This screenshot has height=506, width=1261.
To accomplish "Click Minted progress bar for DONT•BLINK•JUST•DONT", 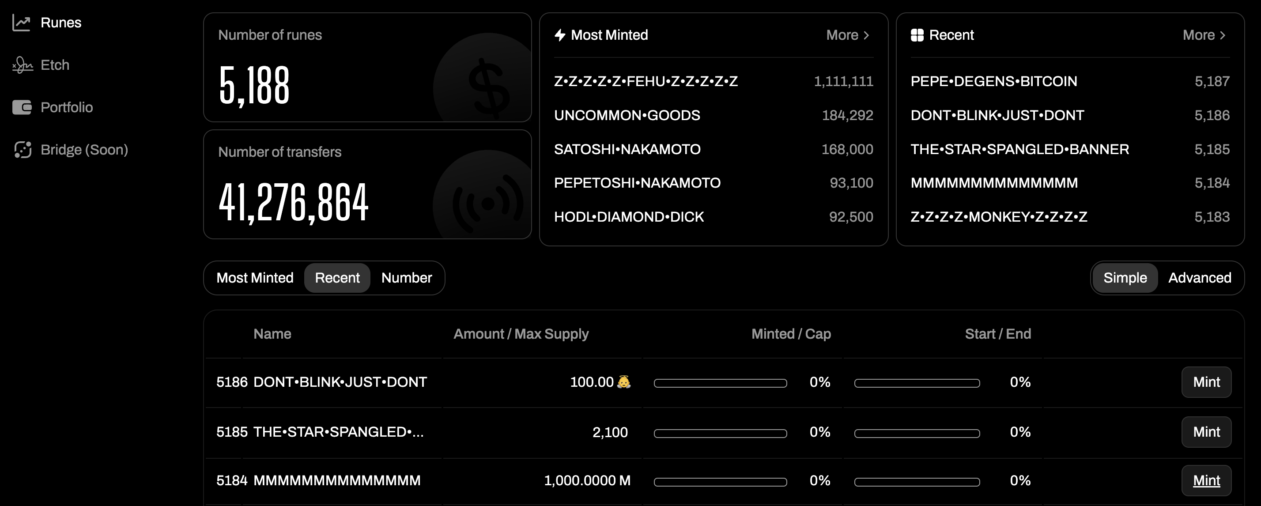I will (720, 383).
